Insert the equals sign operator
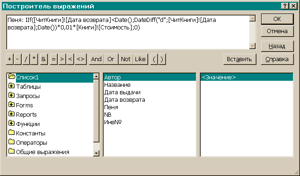This screenshot has height=176, width=300. (54, 59)
